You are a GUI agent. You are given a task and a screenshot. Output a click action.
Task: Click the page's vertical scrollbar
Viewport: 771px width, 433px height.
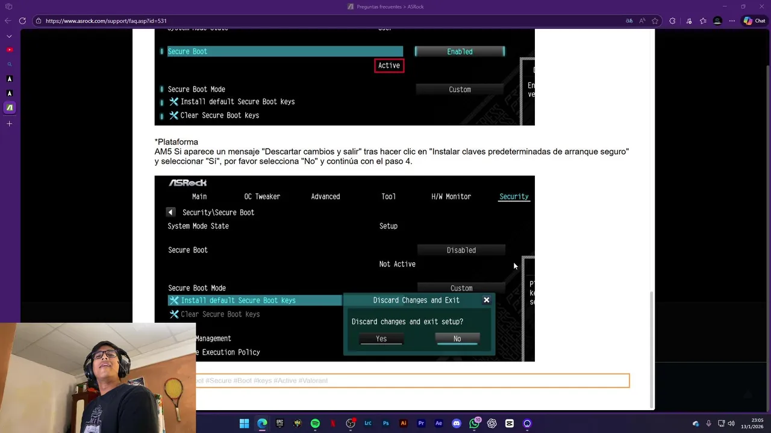coord(651,349)
